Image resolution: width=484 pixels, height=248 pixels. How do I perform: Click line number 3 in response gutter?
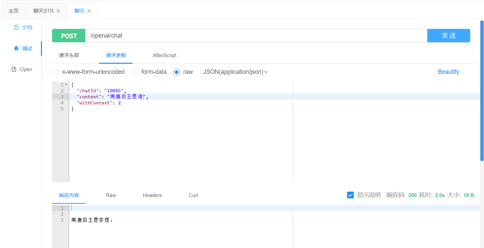click(62, 220)
